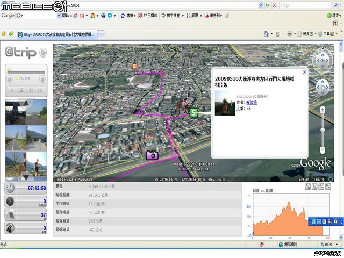
Task: Click the clock time gauge icon
Action: [10, 188]
